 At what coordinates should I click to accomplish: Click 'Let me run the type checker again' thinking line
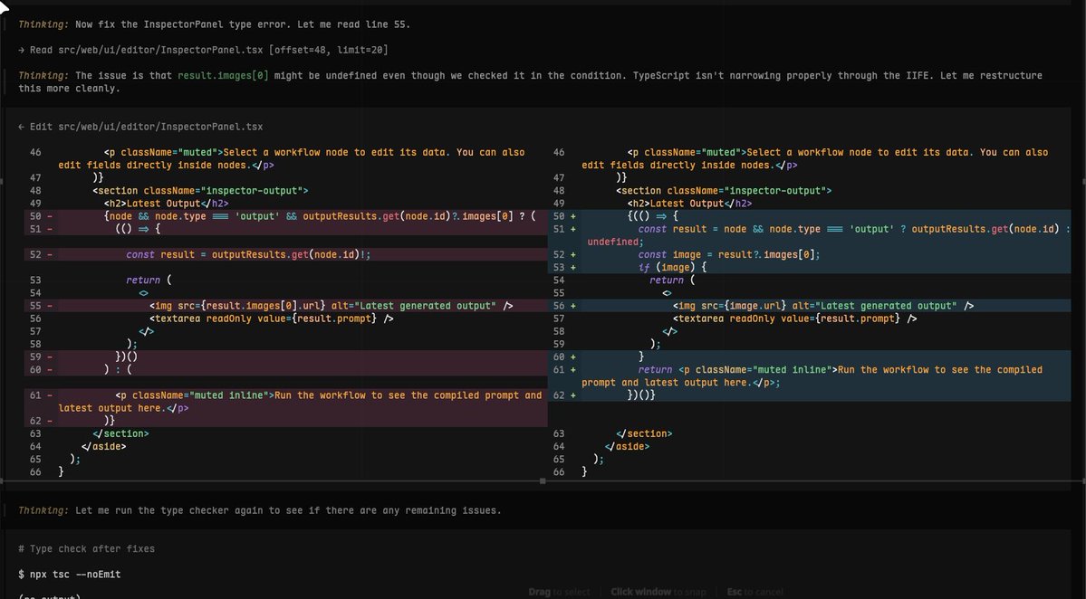pyautogui.click(x=260, y=510)
